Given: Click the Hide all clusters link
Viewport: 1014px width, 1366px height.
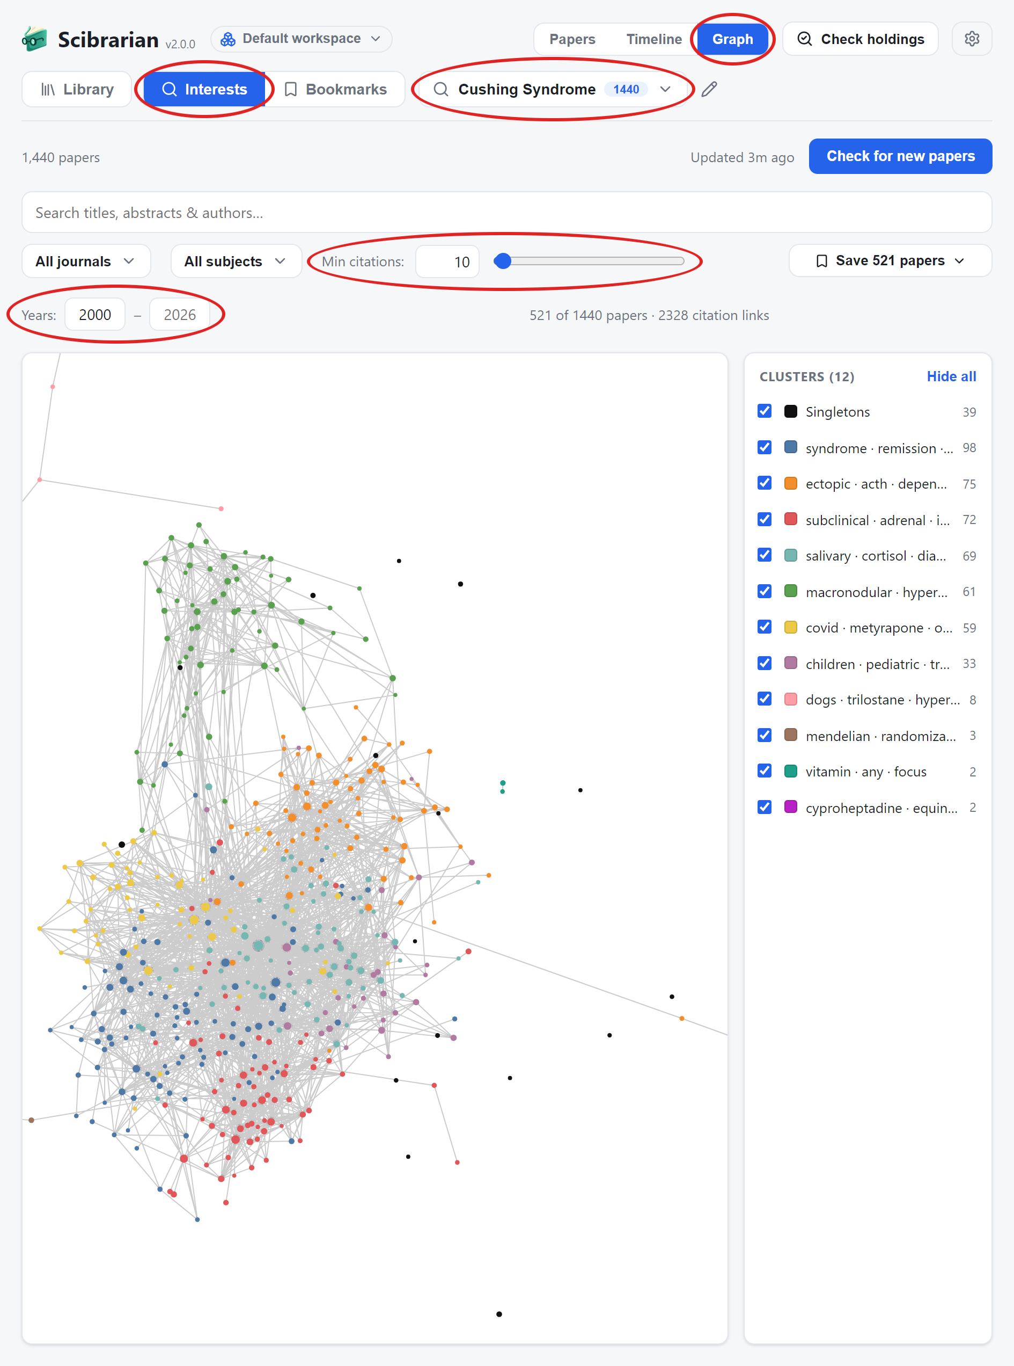Looking at the screenshot, I should pyautogui.click(x=951, y=376).
